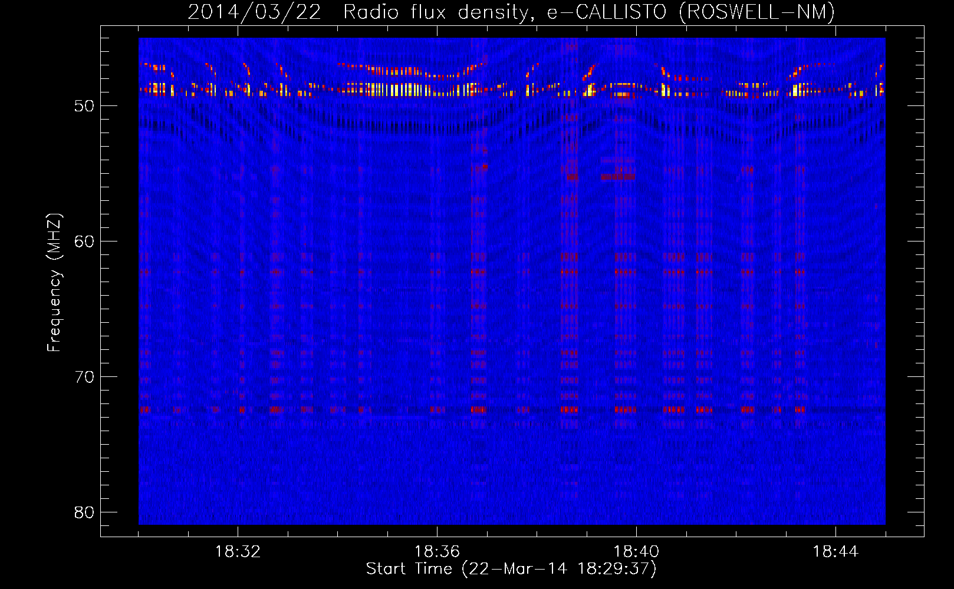Viewport: 954px width, 589px height.
Task: Click the 18:40 time tick label
Action: click(636, 552)
